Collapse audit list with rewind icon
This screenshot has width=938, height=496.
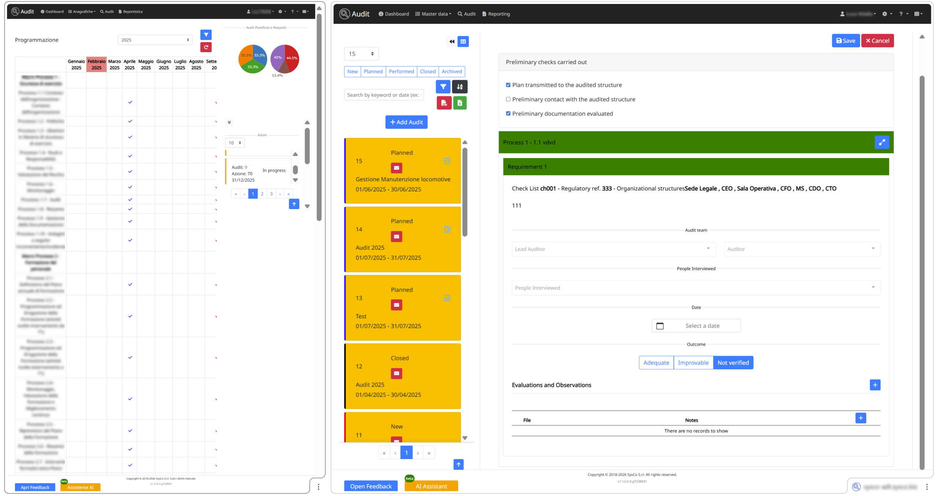[452, 42]
